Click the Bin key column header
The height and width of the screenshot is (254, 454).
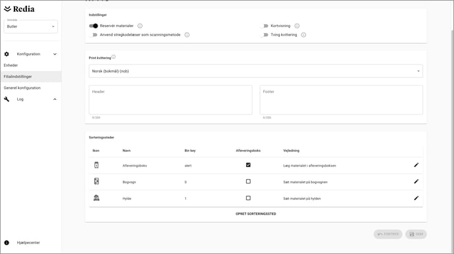coord(190,151)
